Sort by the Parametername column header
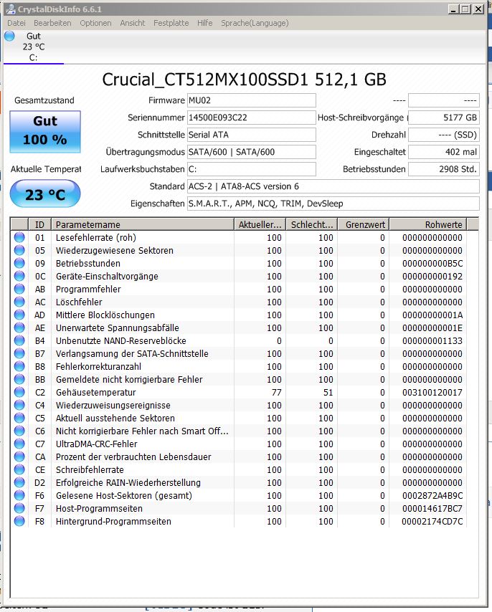Screen dimensions: 492x612 coord(143,224)
